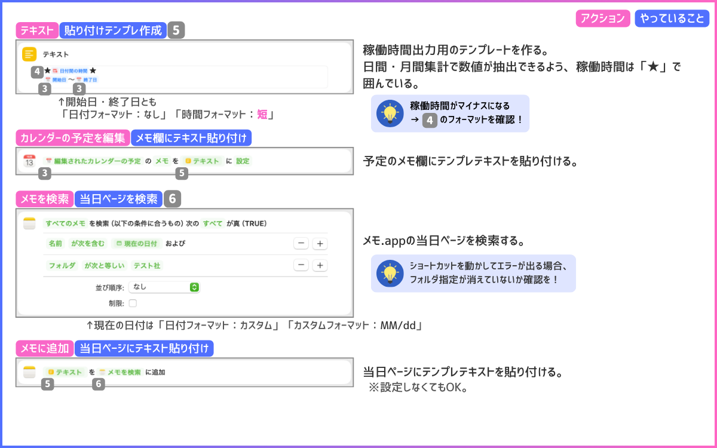Open the メモ field parameter in calendar action

point(161,161)
